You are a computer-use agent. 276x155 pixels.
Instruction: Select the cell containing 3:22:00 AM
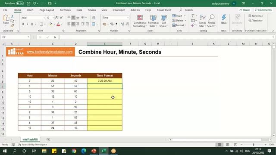[104, 81]
